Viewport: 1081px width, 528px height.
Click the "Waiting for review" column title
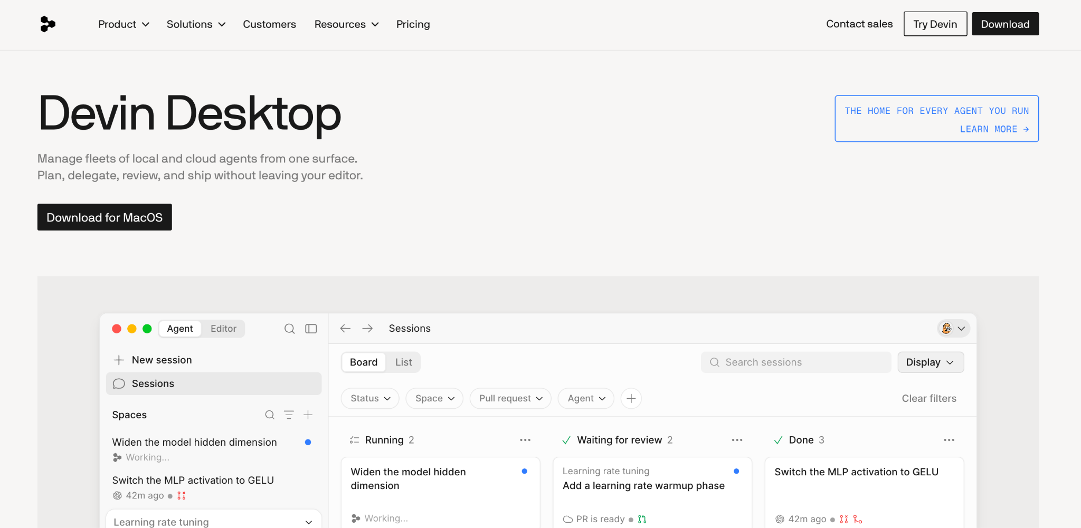click(620, 440)
